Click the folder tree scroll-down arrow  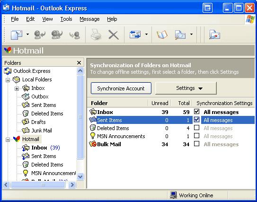click(80, 177)
